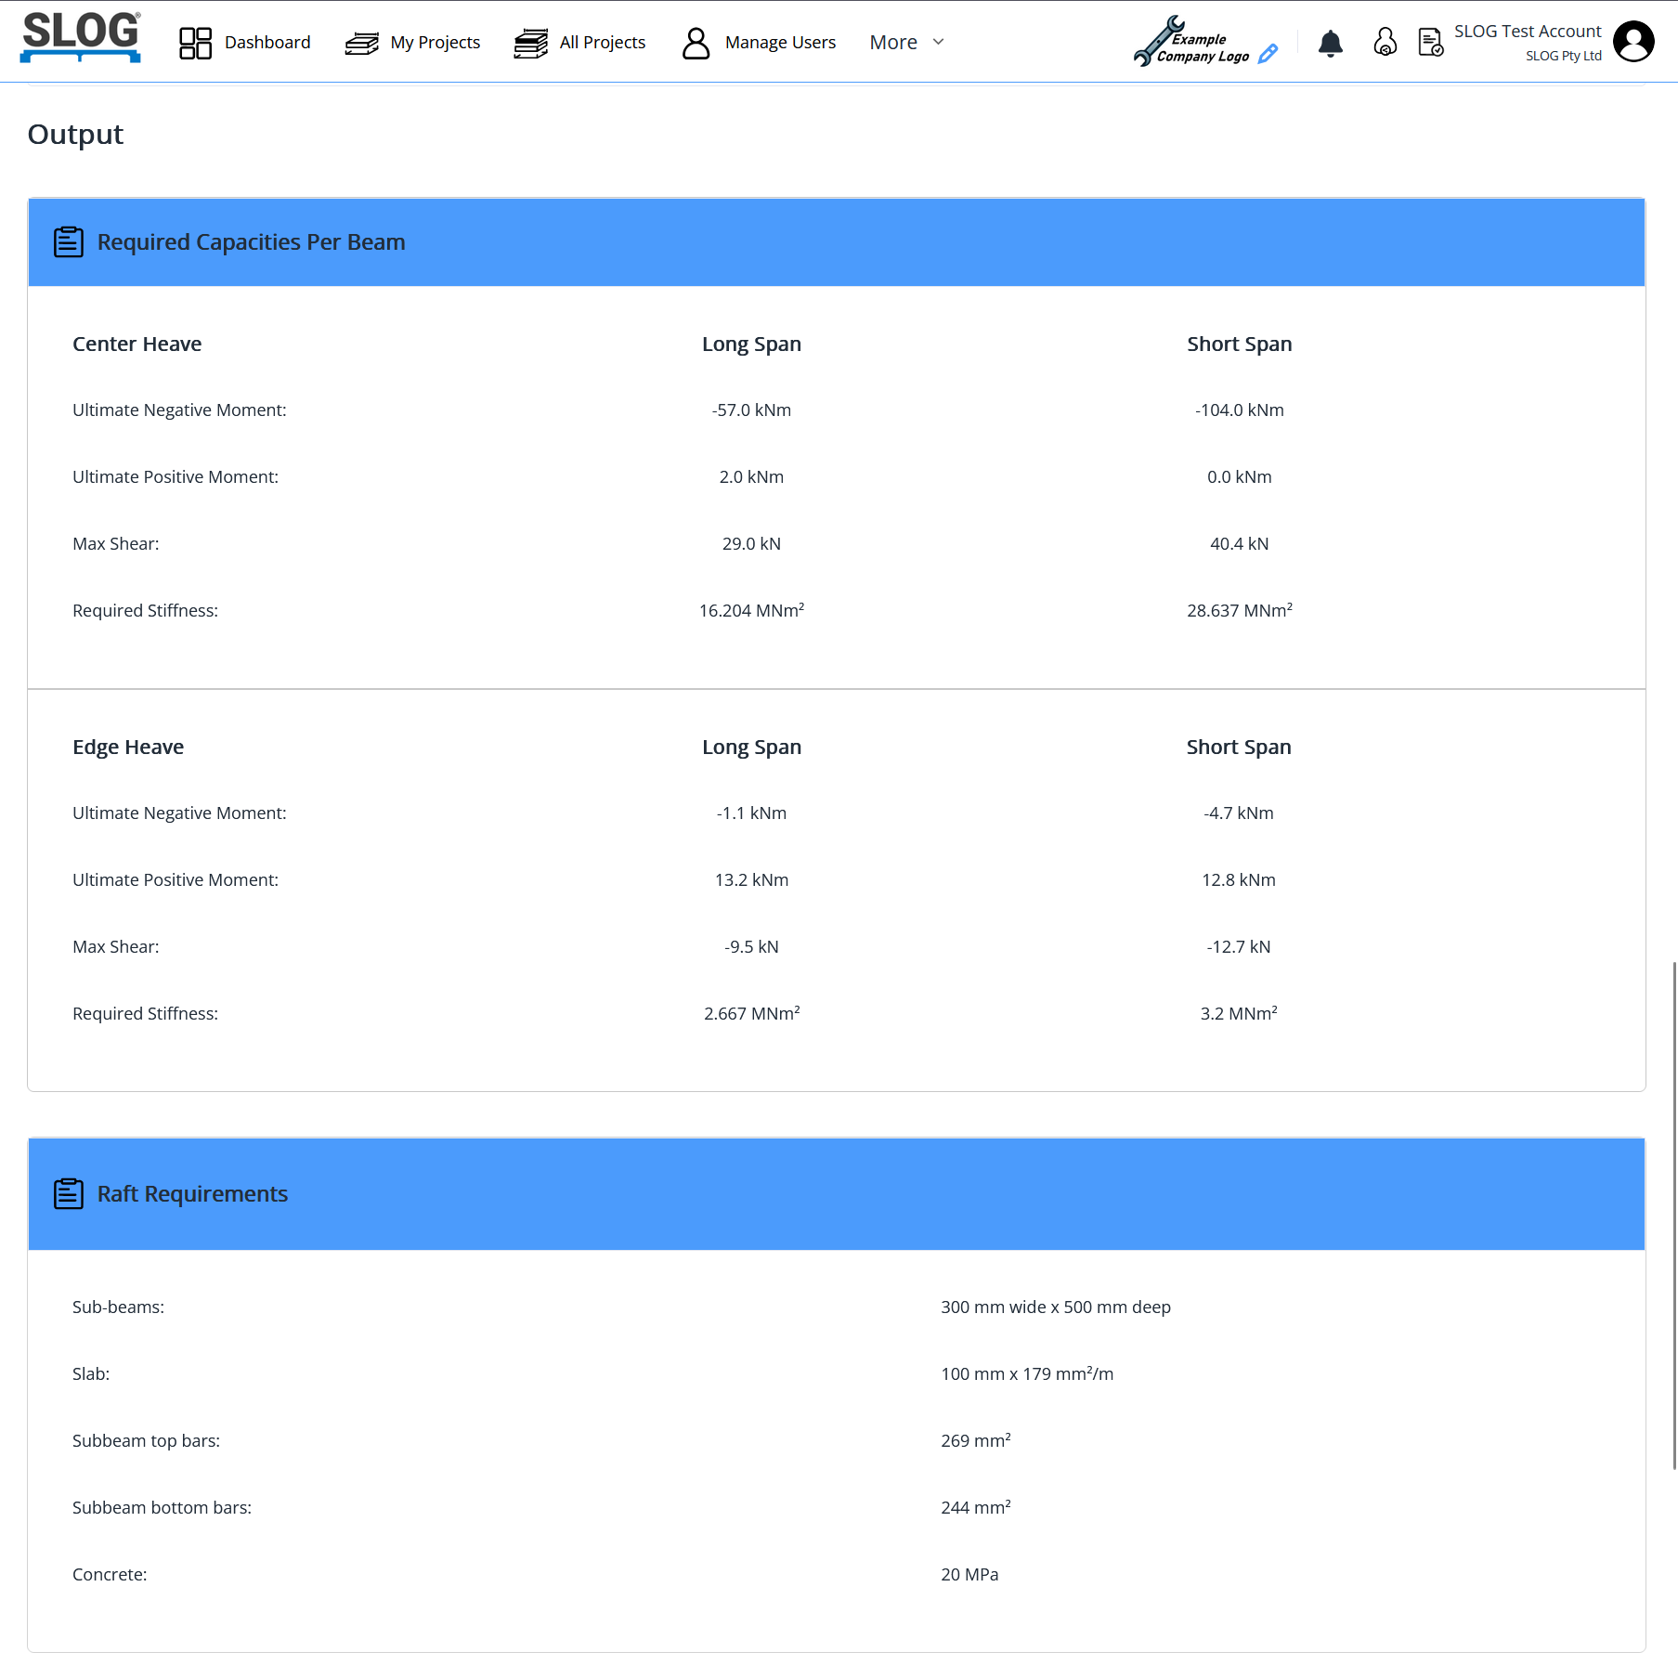Click the Required Capacities clipboard icon
Screen dimensions: 1678x1678
pyautogui.click(x=69, y=242)
